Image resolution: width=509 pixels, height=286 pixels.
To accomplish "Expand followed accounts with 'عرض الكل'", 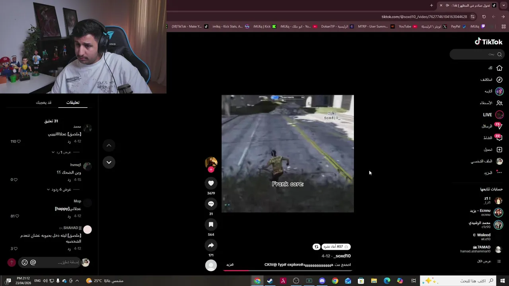I will 489,261.
